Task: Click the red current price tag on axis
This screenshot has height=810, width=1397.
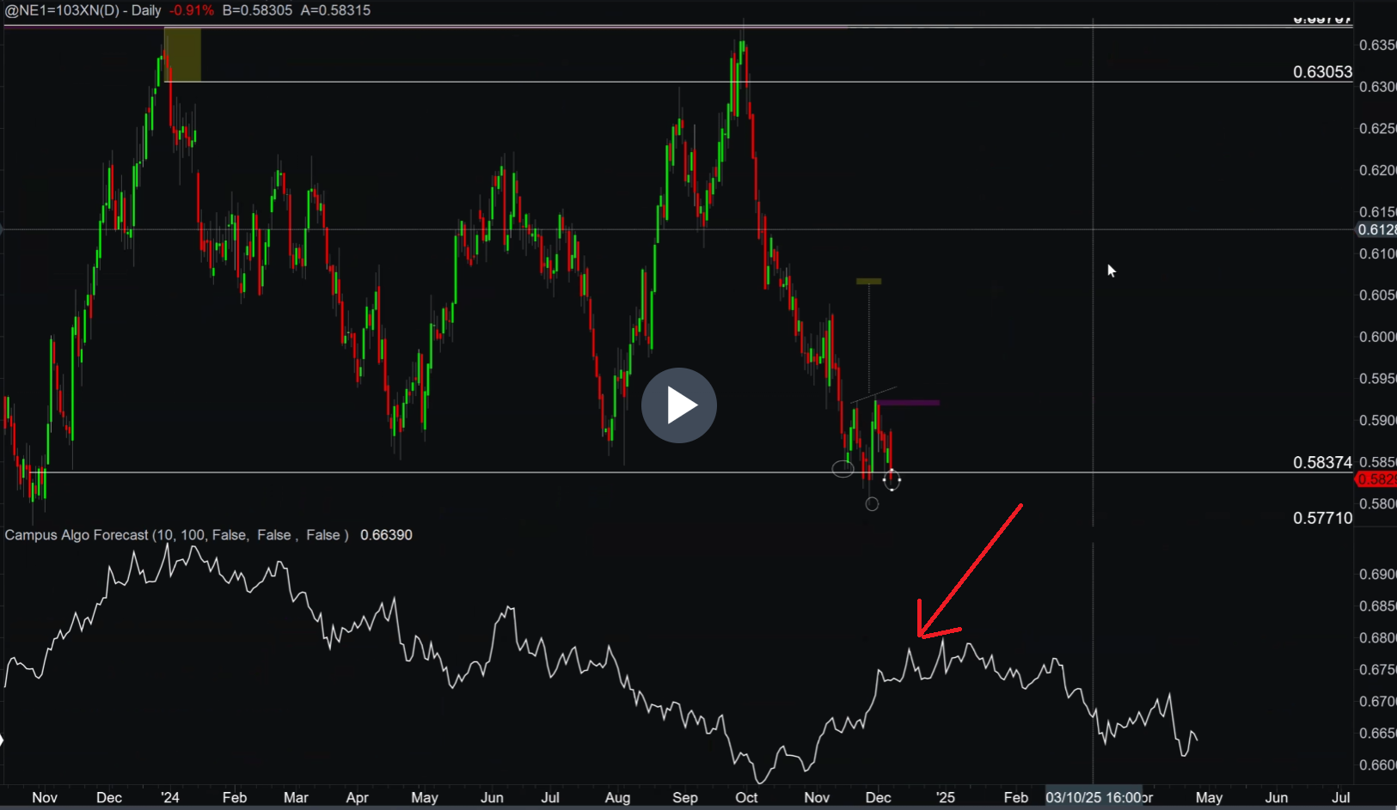Action: (1376, 479)
